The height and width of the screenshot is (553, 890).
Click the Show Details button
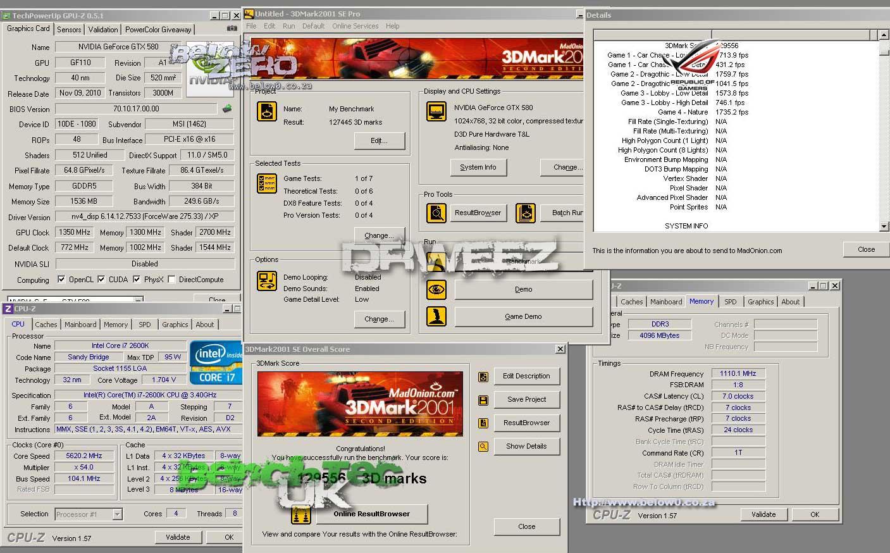[527, 446]
